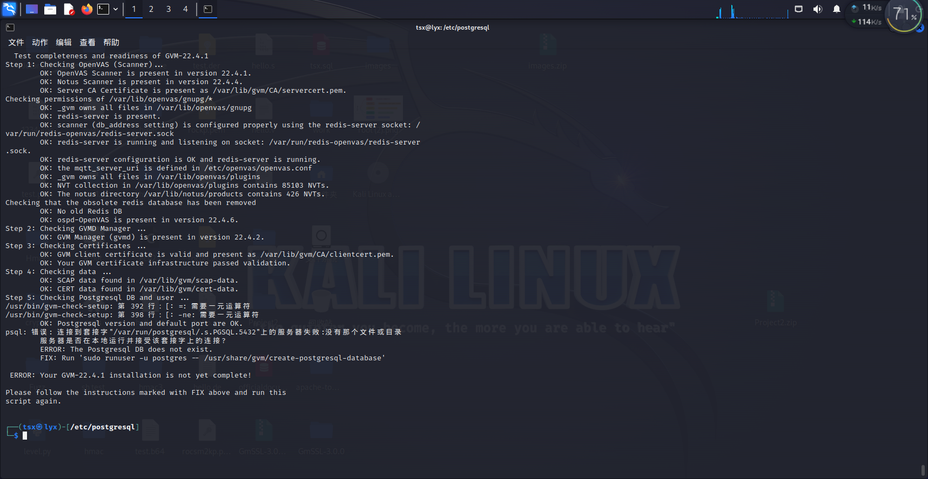This screenshot has height=479, width=928.
Task: Click "Step 5: Checking Postgresql DB and user" line
Action: tap(97, 298)
